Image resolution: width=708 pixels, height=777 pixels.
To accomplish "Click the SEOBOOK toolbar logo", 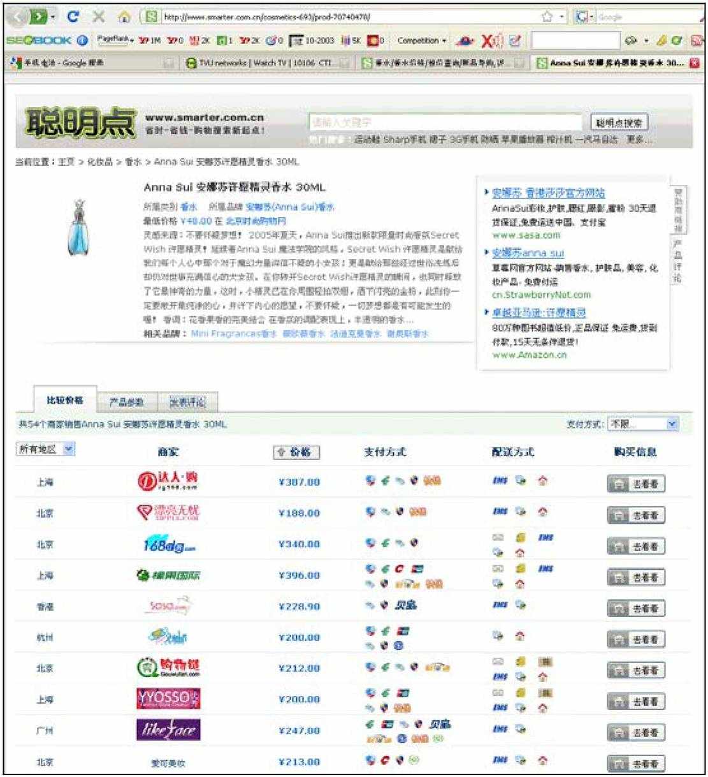I will [x=38, y=40].
